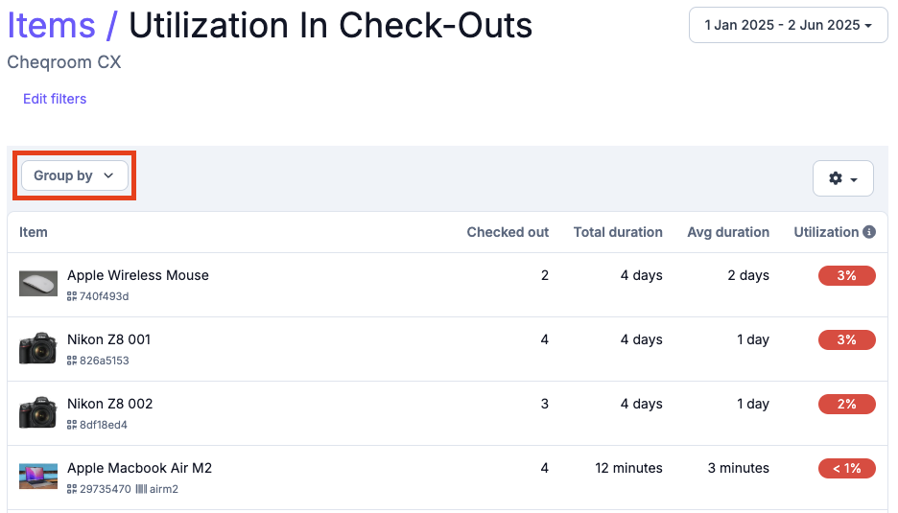
Task: Open Apple Macbook Air M2 thumbnail
Action: coord(38,477)
